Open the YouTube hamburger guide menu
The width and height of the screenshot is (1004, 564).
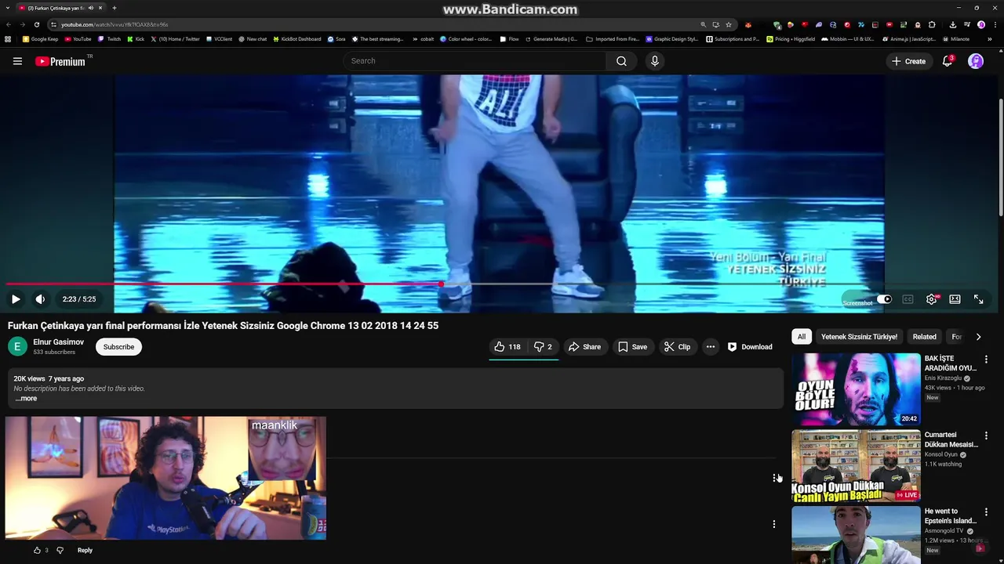tap(17, 61)
